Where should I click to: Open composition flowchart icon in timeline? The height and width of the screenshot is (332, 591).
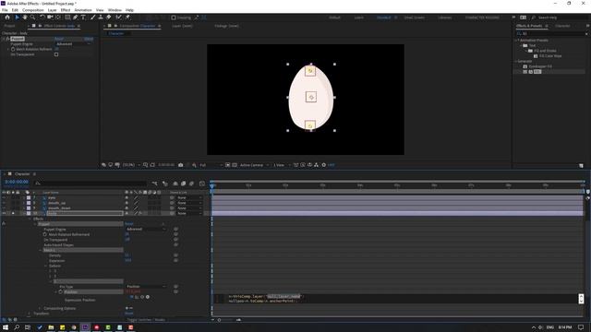pyautogui.click(x=154, y=184)
